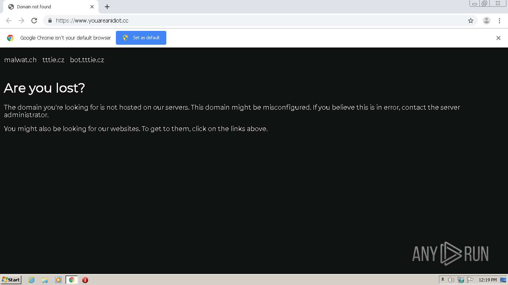Restore down the Chrome window
Screen dimensions: 508x285
click(x=485, y=4)
